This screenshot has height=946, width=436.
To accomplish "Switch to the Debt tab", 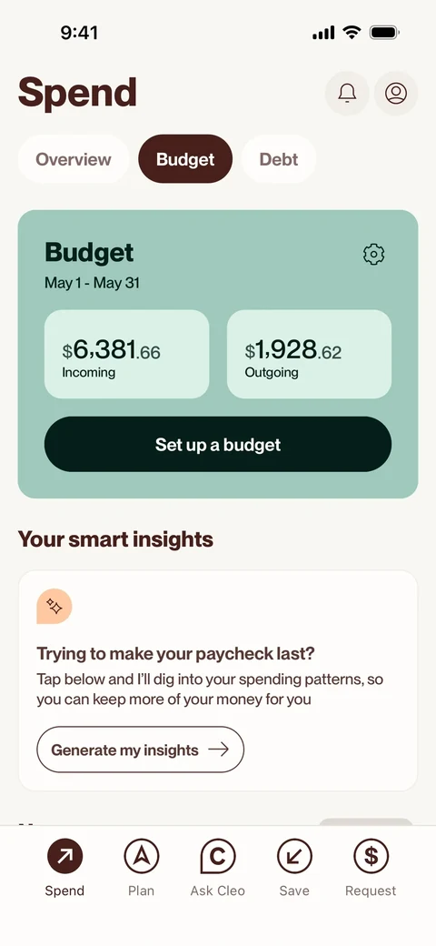I will click(279, 159).
